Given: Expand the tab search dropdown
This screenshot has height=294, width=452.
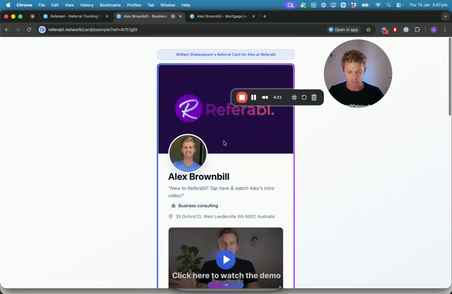Looking at the screenshot, I should pos(445,16).
